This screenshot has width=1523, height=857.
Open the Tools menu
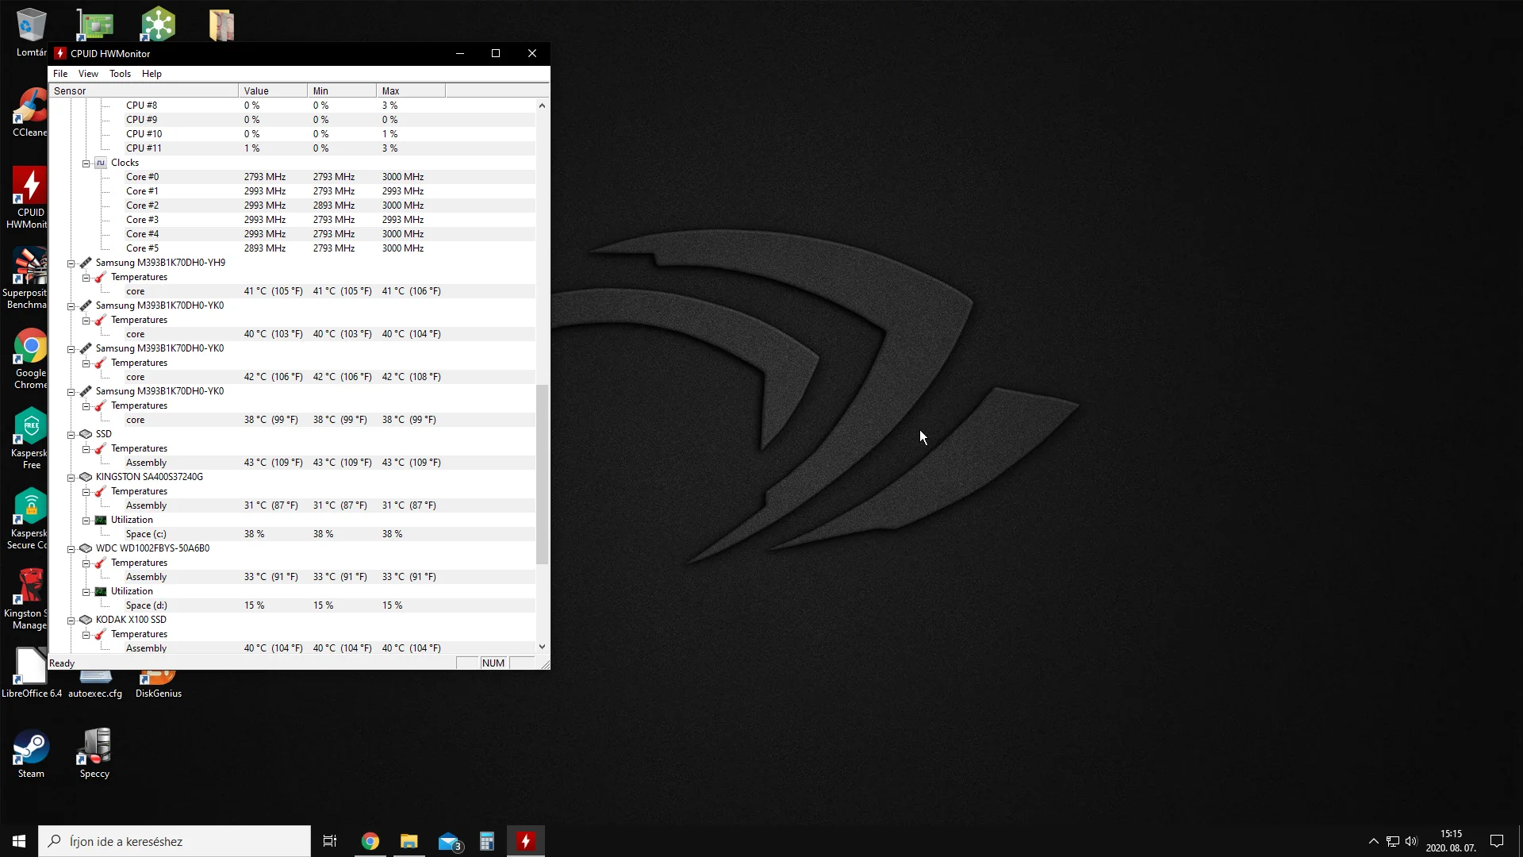[120, 74]
